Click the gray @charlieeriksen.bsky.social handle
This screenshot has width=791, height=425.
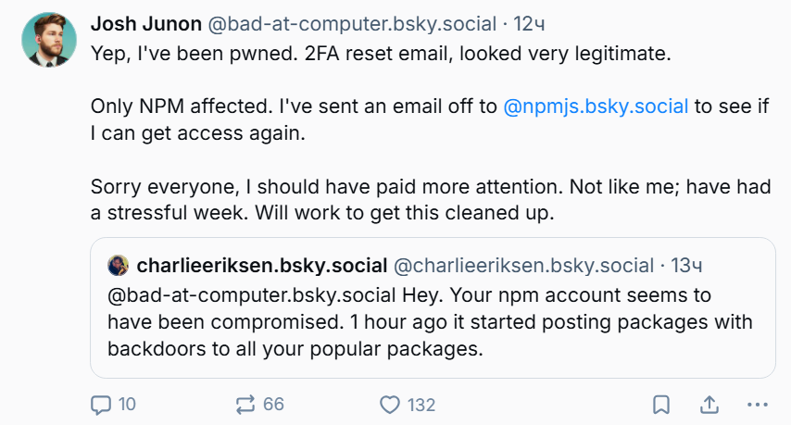tap(523, 266)
